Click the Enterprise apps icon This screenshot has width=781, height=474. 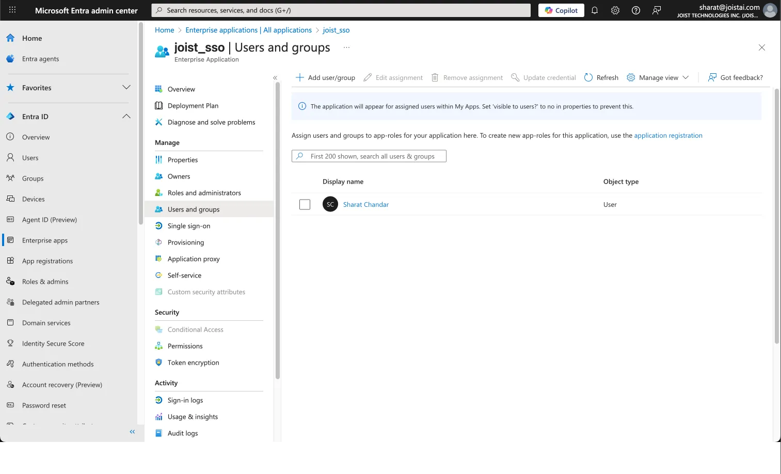click(x=10, y=240)
